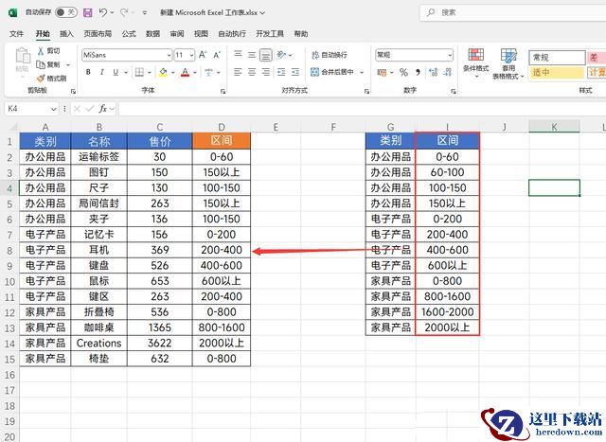This screenshot has width=606, height=442.
Task: Click the Top Align icon
Action: 238,55
